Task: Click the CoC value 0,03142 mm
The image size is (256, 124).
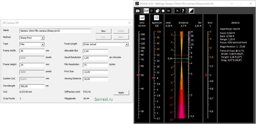Action: (26, 92)
